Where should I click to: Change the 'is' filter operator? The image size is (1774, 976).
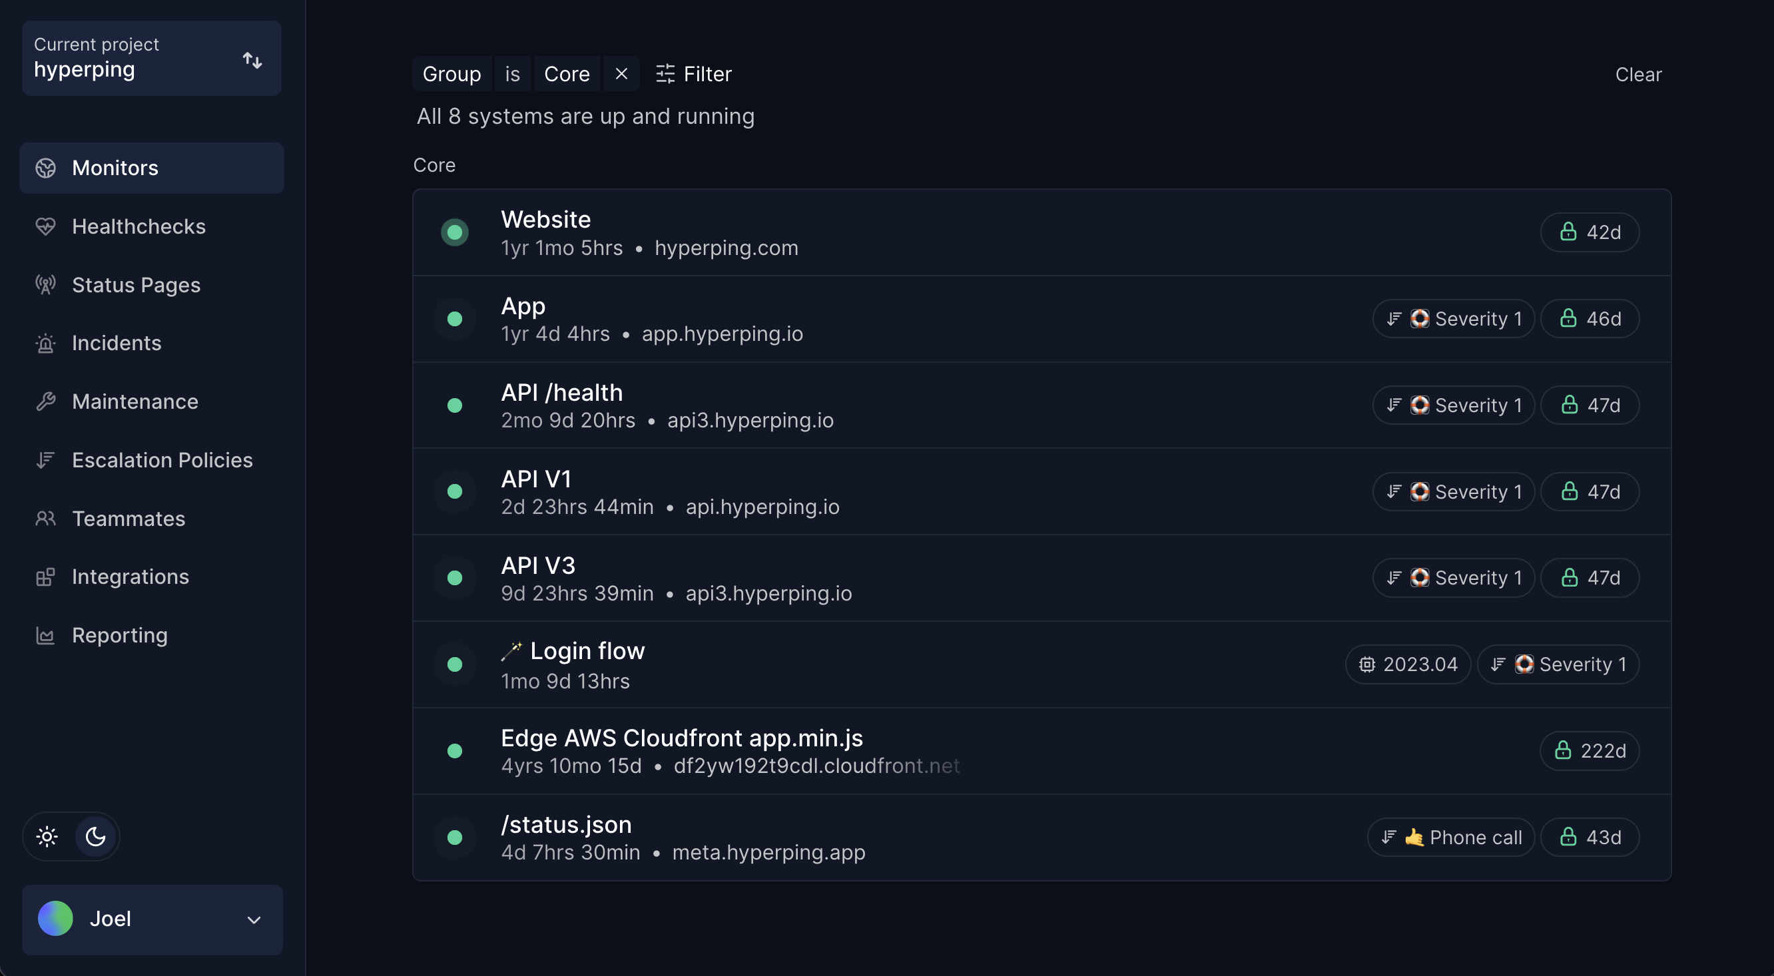click(x=512, y=74)
